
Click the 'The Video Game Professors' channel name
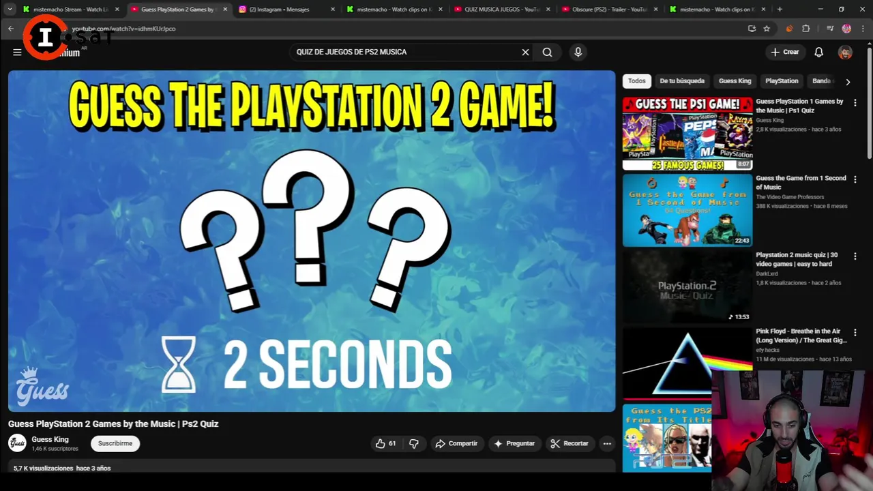[x=790, y=197]
